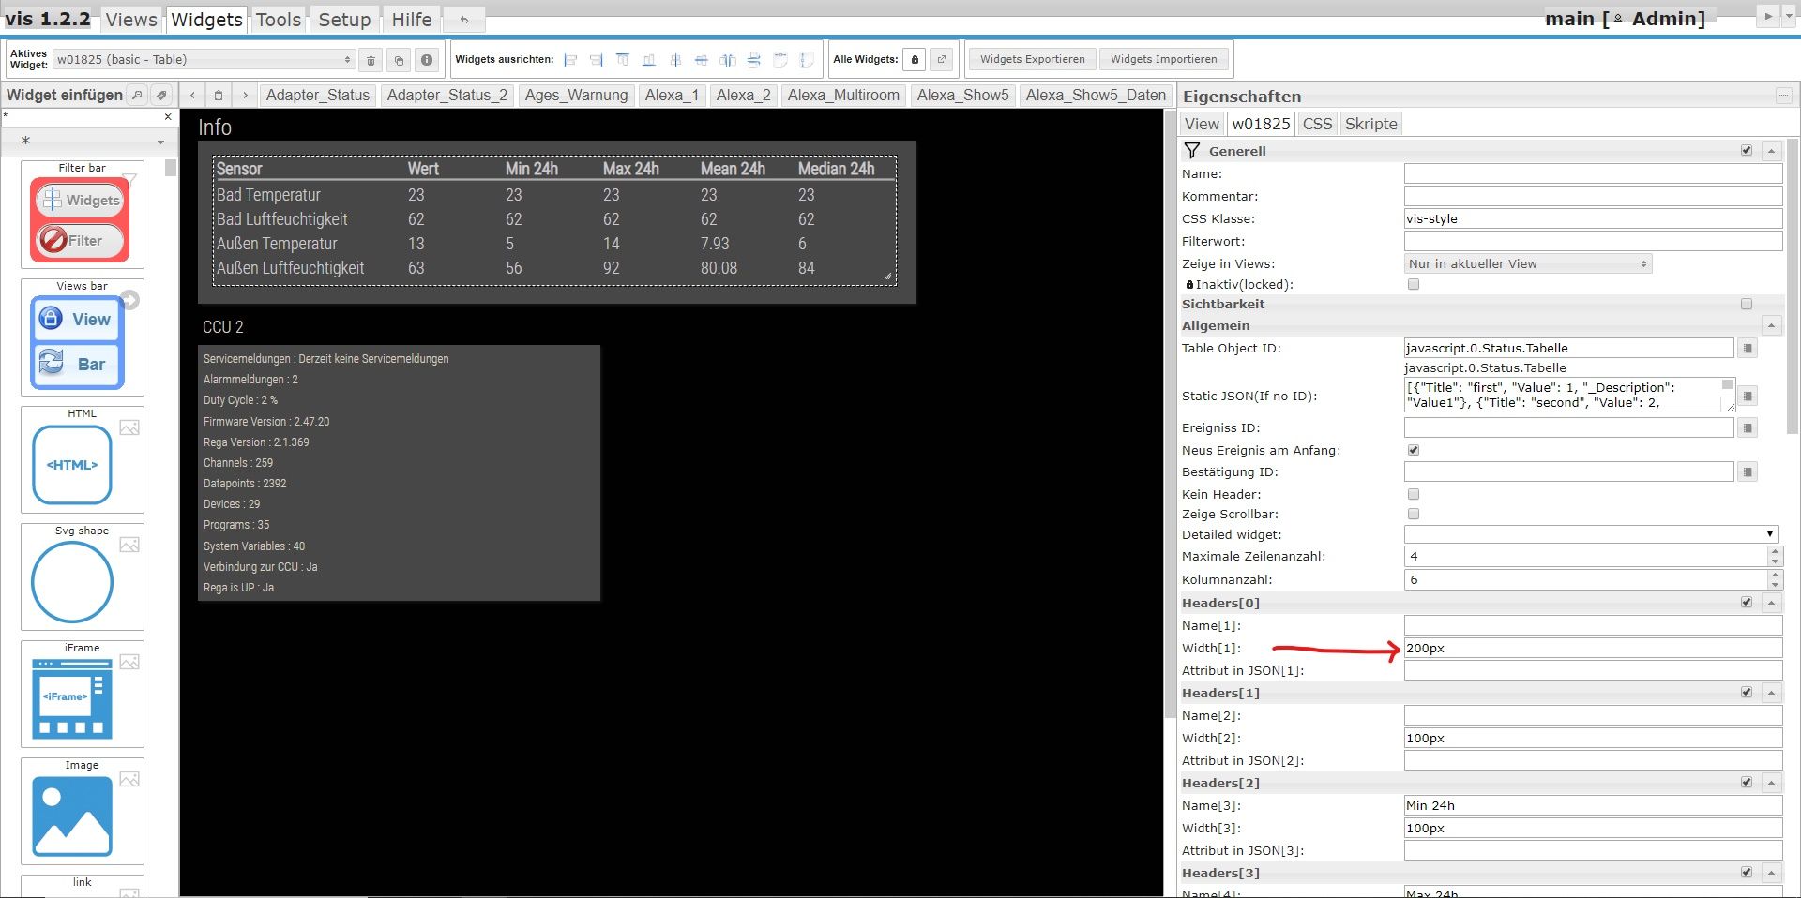Select the iFrame widget icon
Image resolution: width=1801 pixels, height=898 pixels.
[x=70, y=697]
